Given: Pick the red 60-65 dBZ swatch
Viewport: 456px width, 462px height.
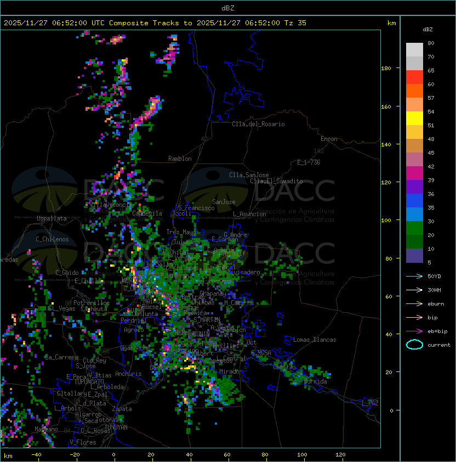Looking at the screenshot, I should pos(414,77).
